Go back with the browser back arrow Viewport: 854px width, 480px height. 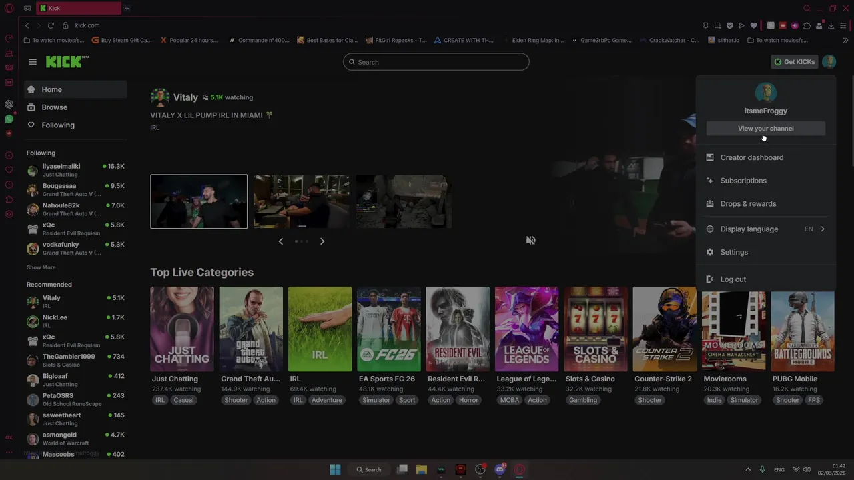27,25
